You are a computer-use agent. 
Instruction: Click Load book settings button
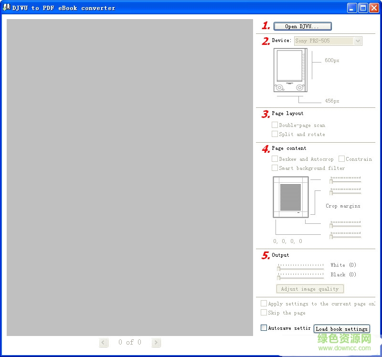[x=342, y=329]
